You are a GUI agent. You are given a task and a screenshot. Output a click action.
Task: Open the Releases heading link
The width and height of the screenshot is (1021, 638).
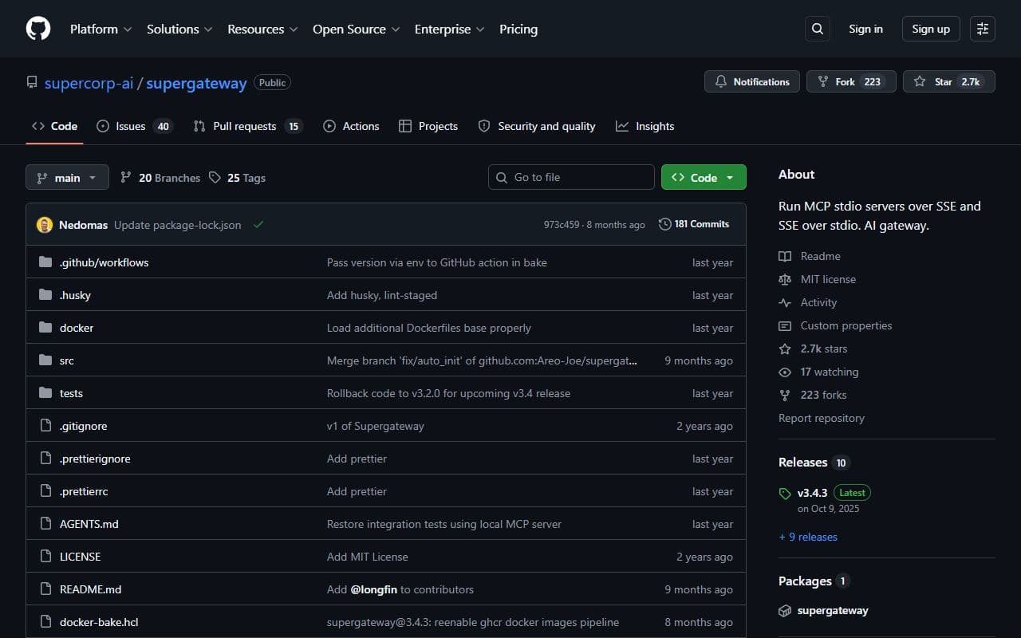tap(814, 463)
